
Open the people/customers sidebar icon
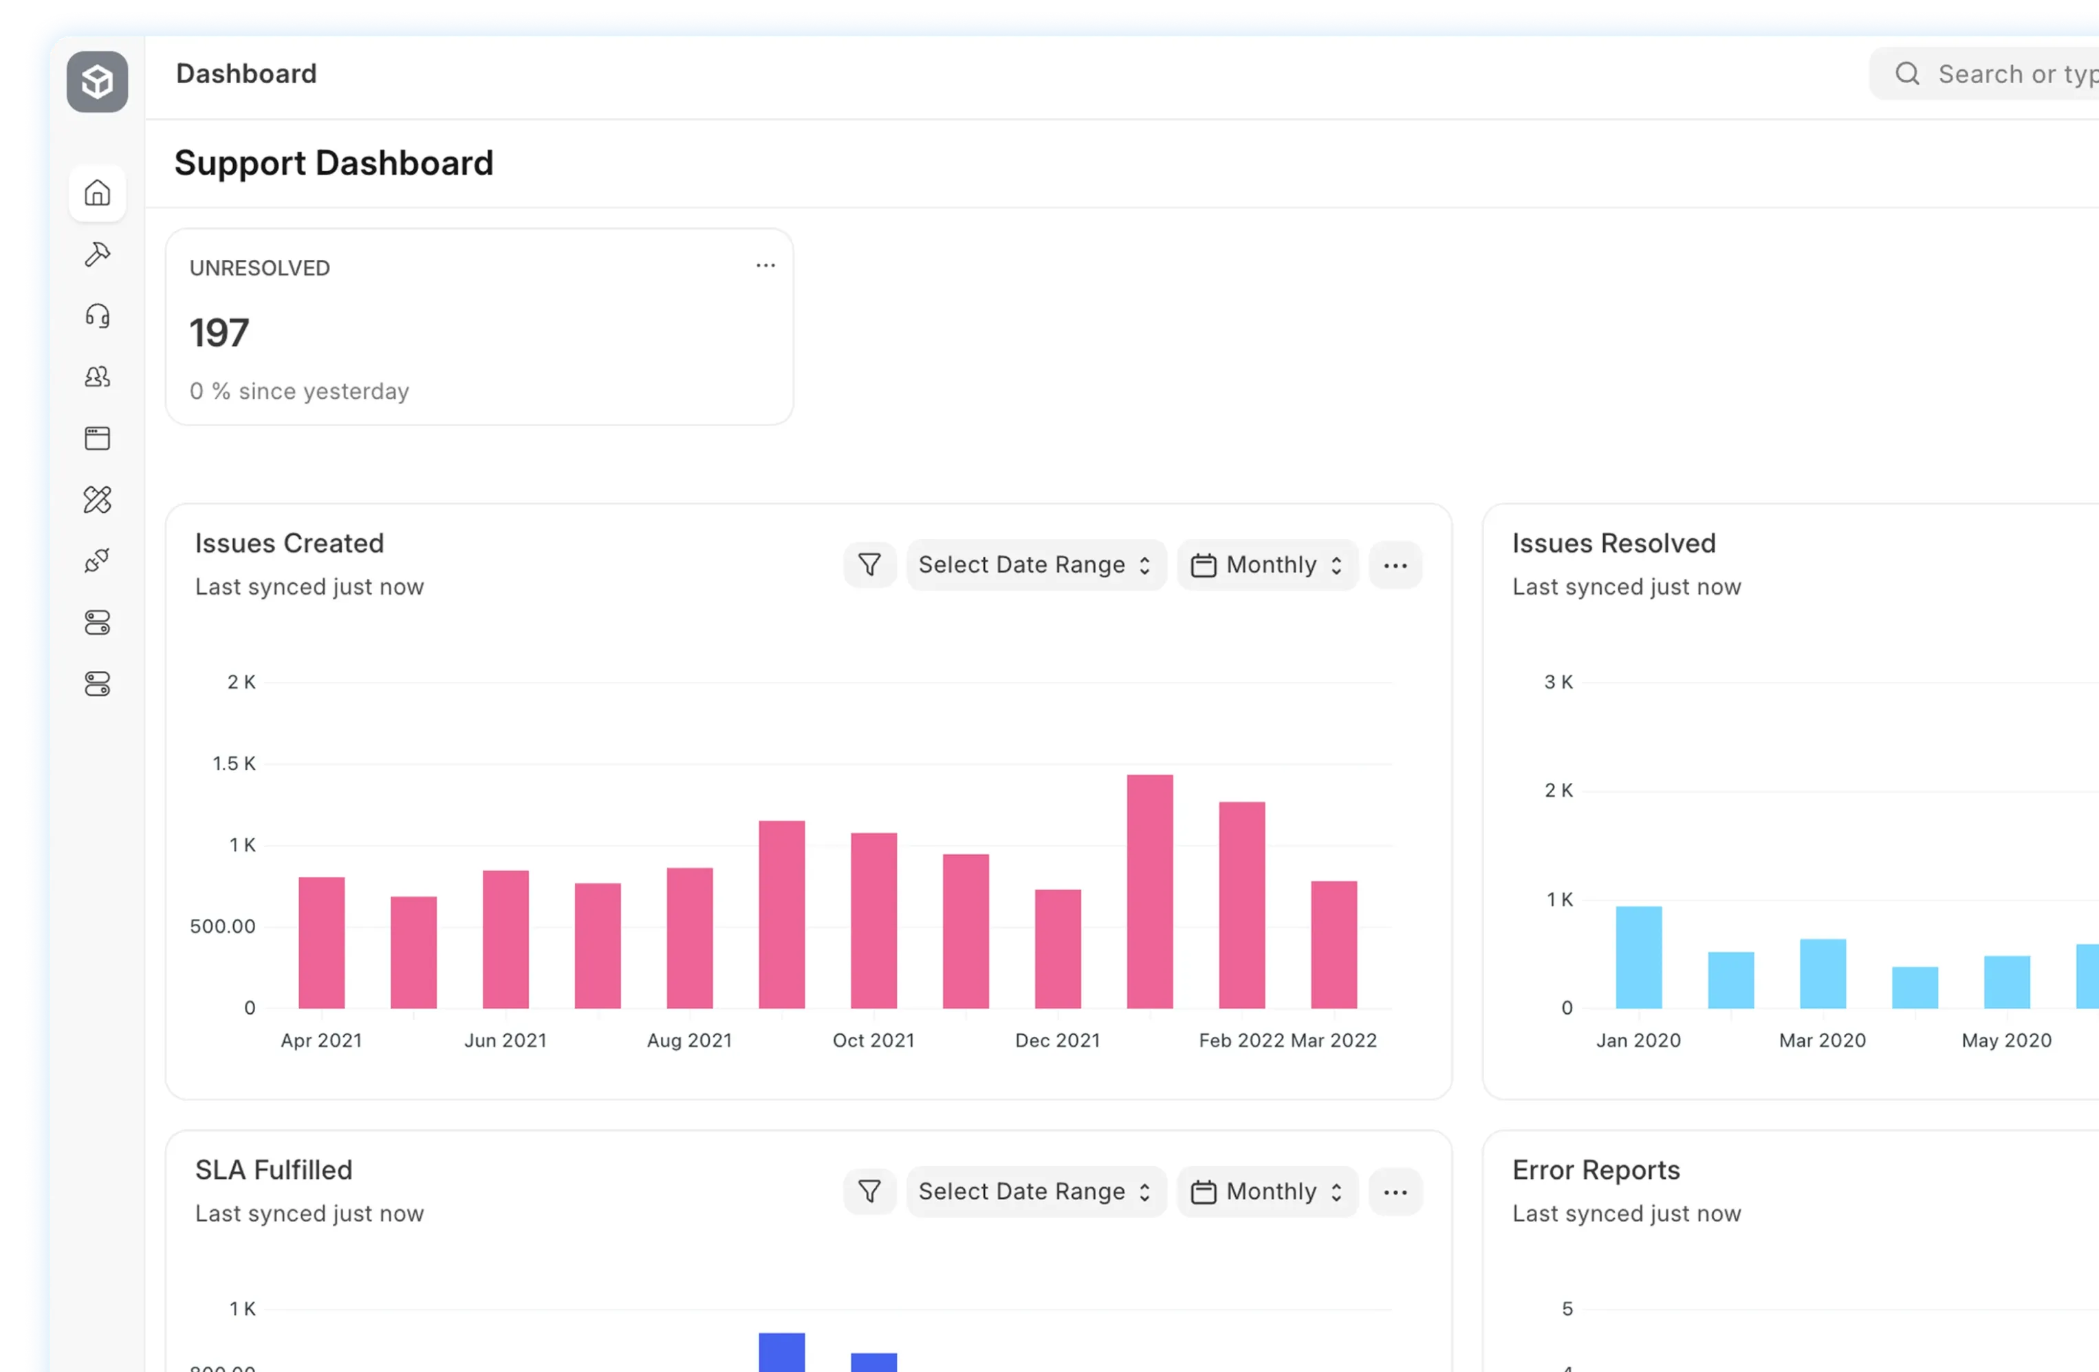(x=97, y=377)
